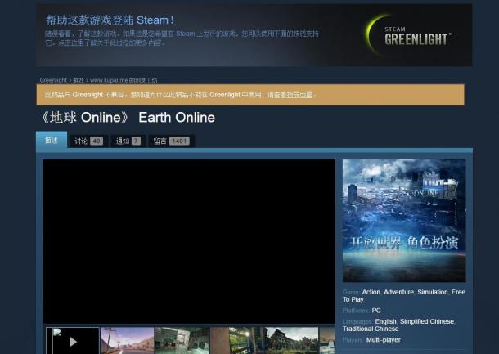Click the Free To Play genre tag
This screenshot has height=354, width=499.
[x=404, y=296]
